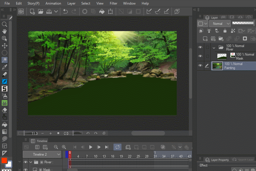256x171 pixels.
Task: Select the Painting layer thumbnail
Action: point(217,66)
